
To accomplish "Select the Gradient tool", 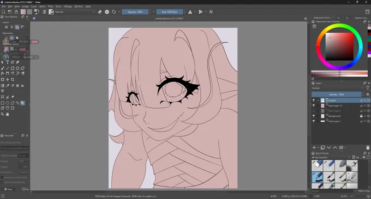I will (2, 85).
